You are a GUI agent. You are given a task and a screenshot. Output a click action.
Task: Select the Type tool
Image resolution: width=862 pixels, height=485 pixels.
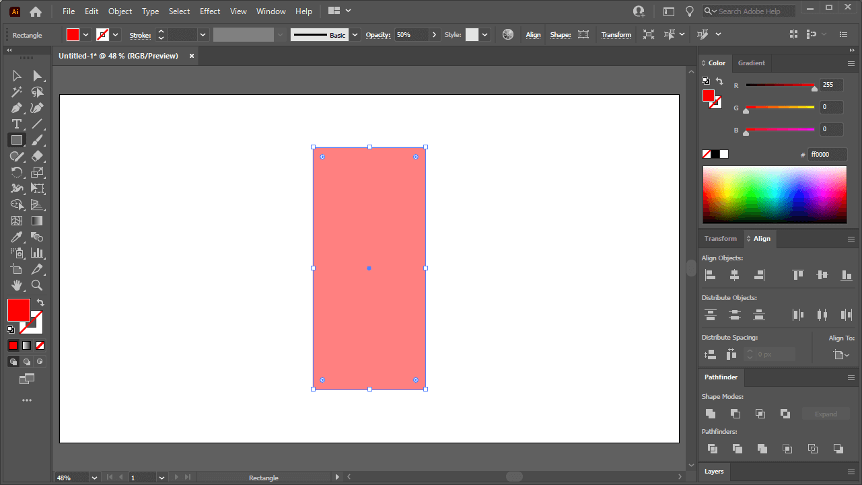pos(17,124)
